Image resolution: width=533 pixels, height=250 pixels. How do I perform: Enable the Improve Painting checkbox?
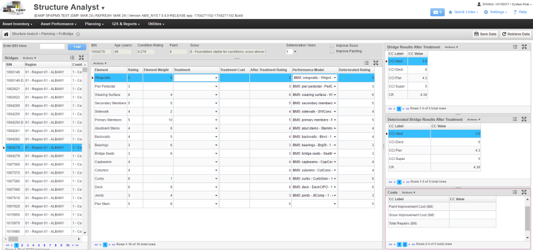tap(332, 52)
